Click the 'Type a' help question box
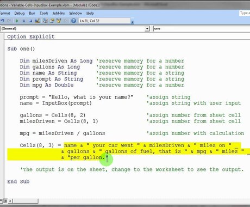 [245, 13]
